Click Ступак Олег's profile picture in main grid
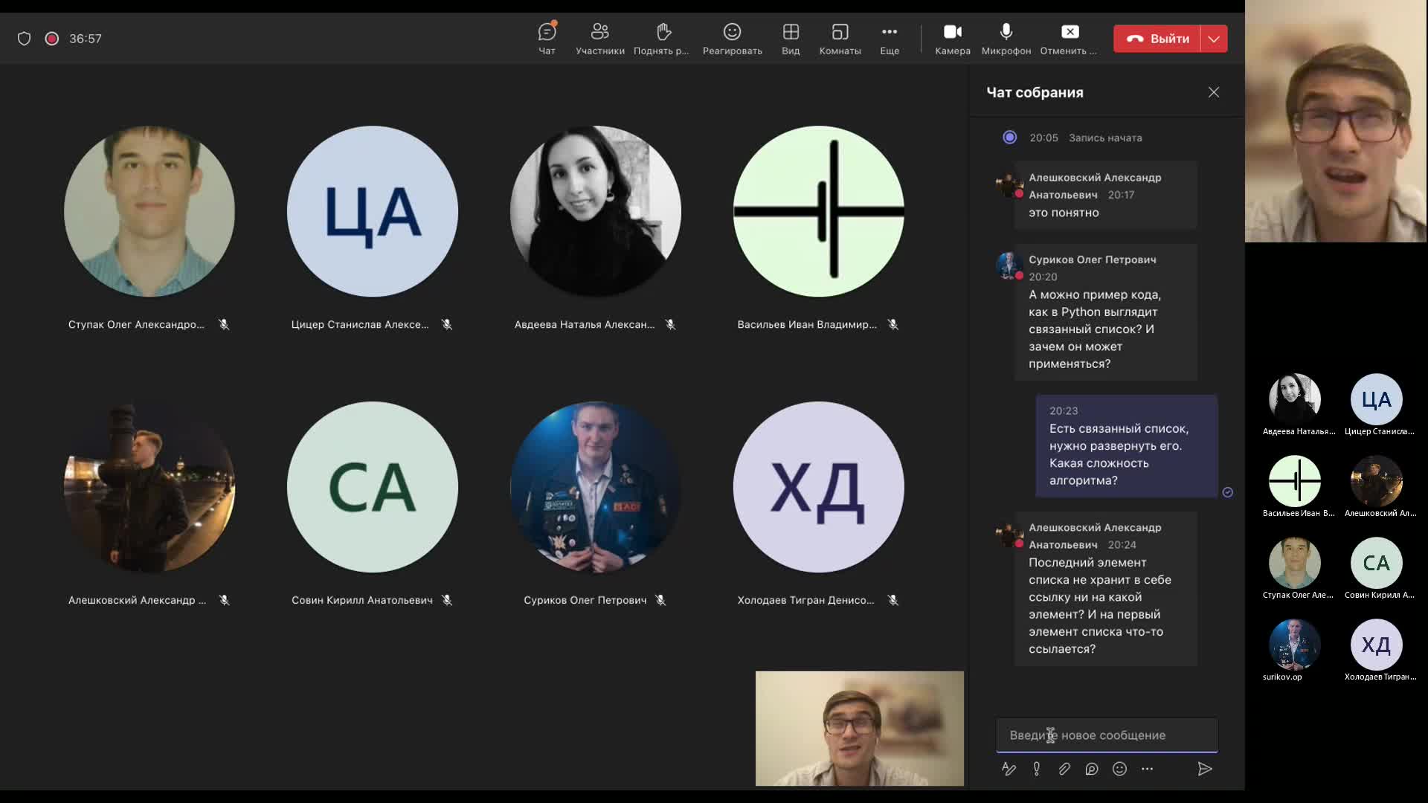Screen dimensions: 1428x803 click(149, 211)
